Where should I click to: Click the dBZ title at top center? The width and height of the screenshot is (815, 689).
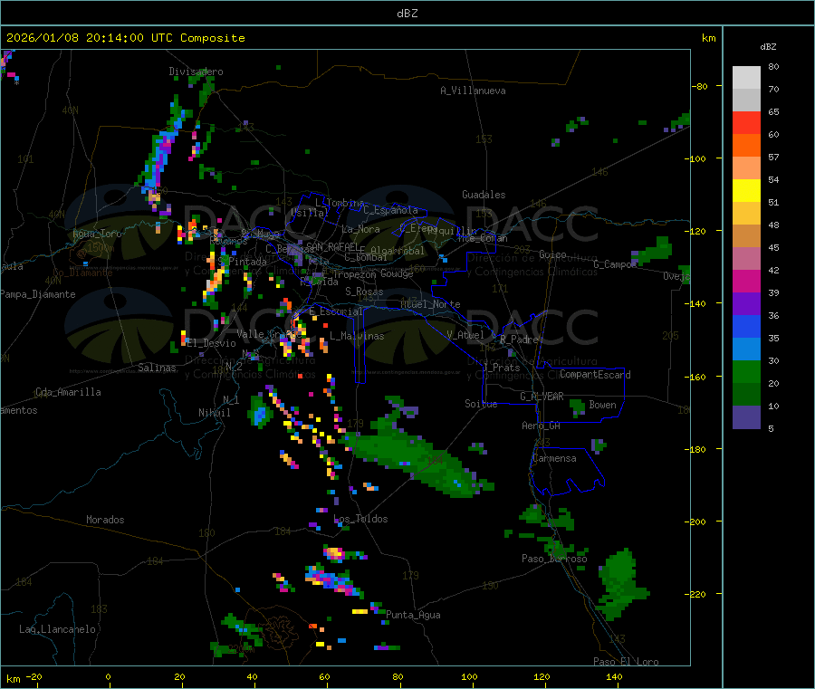point(407,13)
